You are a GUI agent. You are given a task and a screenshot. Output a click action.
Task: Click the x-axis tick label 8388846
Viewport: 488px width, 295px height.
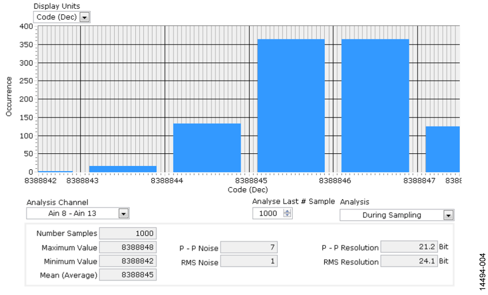pos(335,181)
